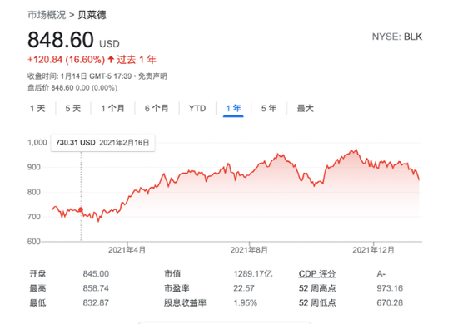Click the 2021年12月 axis label
Viewport: 458px width, 324px height.
pyautogui.click(x=373, y=250)
